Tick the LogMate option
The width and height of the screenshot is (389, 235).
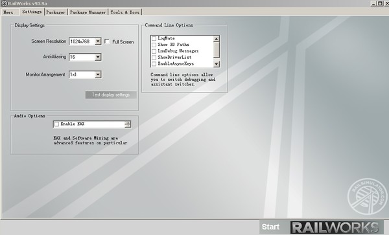pos(154,38)
